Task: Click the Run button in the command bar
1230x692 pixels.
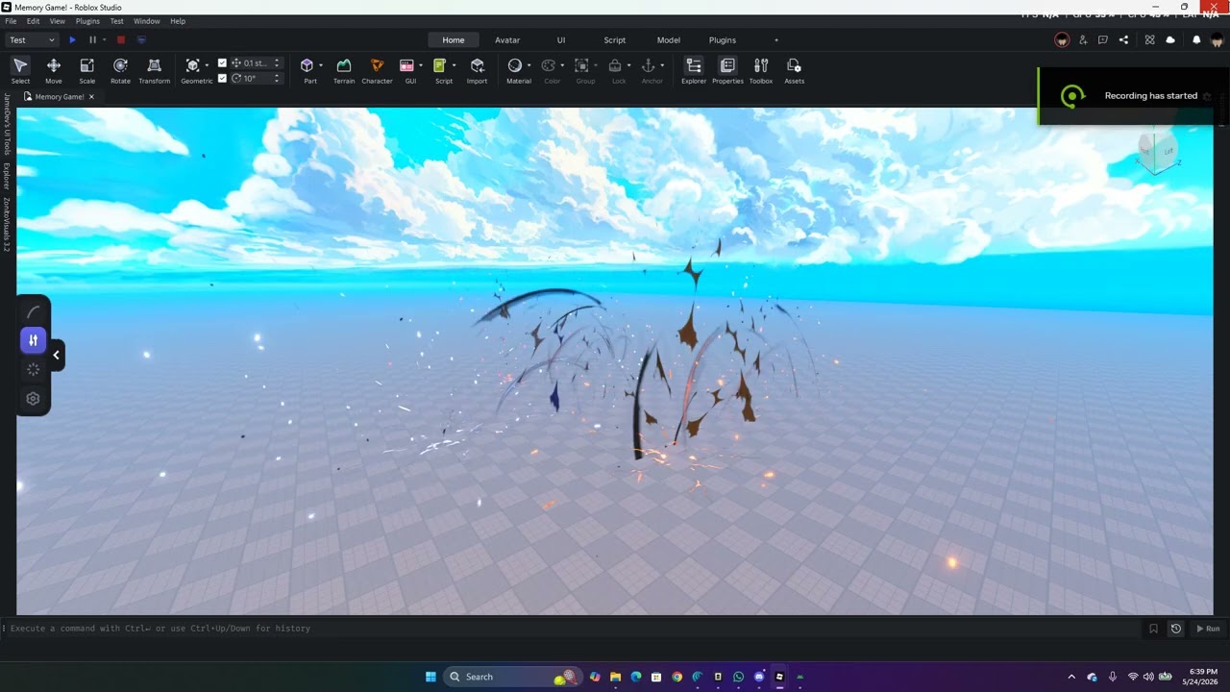Action: [x=1207, y=629]
